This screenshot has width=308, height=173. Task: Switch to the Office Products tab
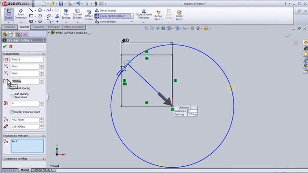[x=74, y=27]
